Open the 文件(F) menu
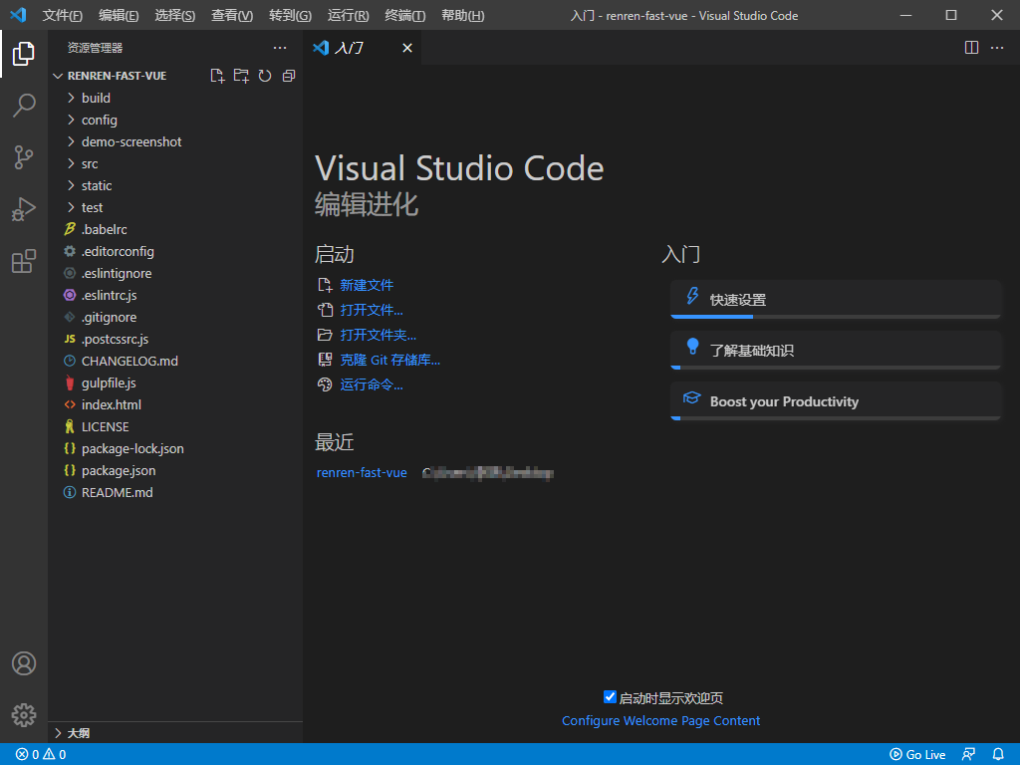The height and width of the screenshot is (765, 1020). (x=63, y=15)
